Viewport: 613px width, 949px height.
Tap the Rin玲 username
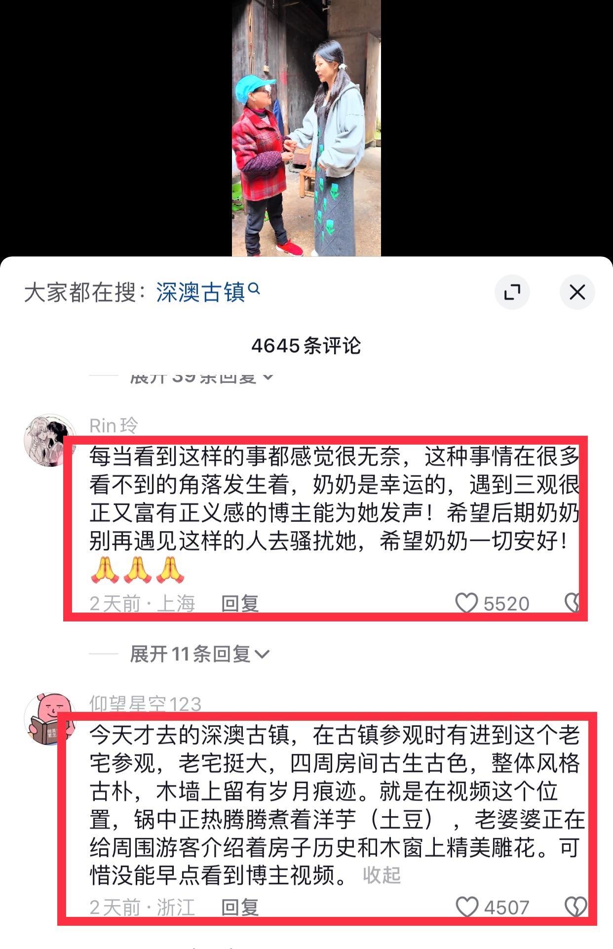click(114, 425)
